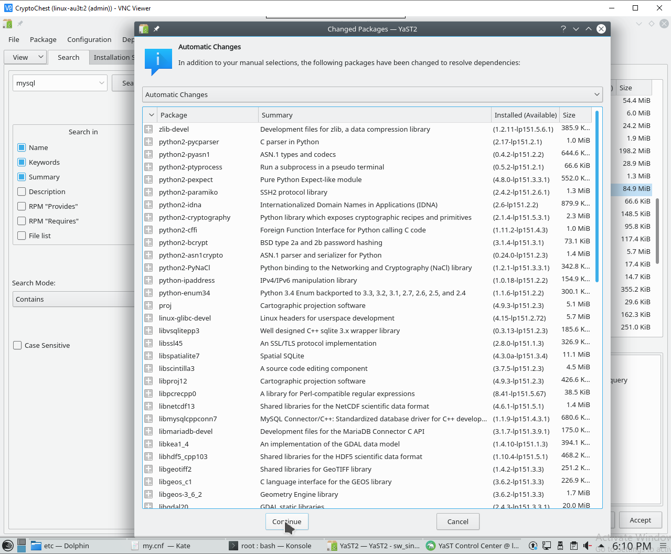Enable the RPM "Requires" checkbox

[x=22, y=221]
